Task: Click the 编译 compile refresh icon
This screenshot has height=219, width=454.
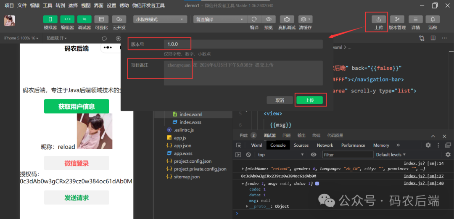Action: pyautogui.click(x=254, y=19)
